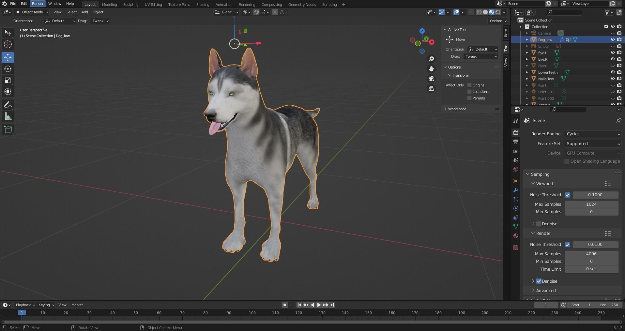Open Object Mode dropdown
Screen dimensions: 625x331
point(32,12)
